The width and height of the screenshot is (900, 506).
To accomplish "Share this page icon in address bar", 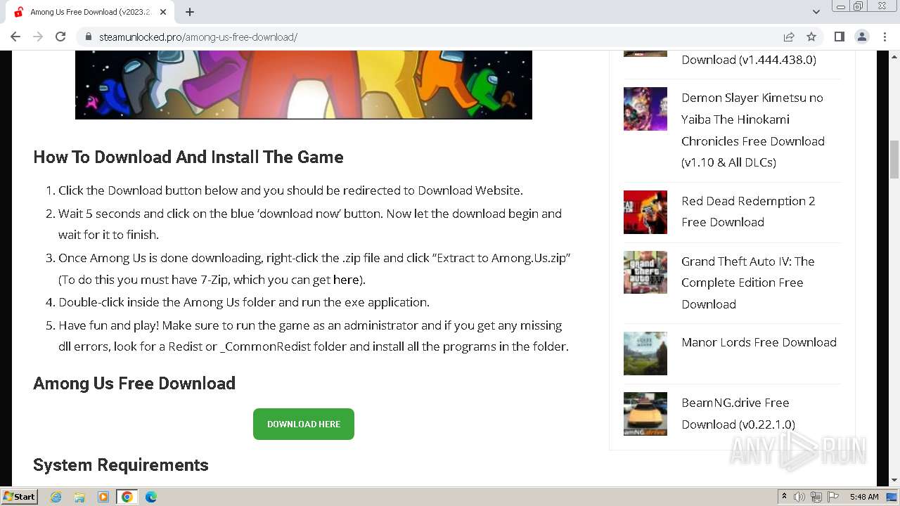I will [789, 37].
